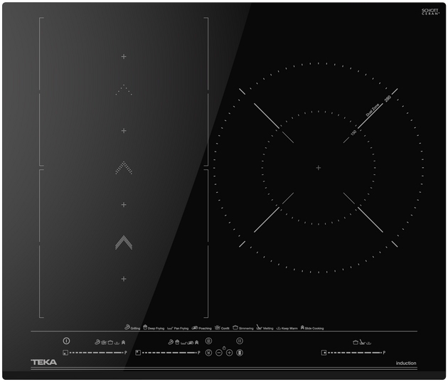
Task: Tap the circled key above the left-of-minus key
Action: [x=208, y=341]
